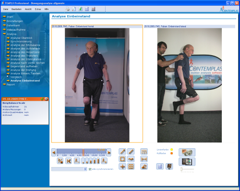Open the dropdown below the playback controls
Image resolution: width=240 pixels, height=191 pixels.
pyautogui.click(x=69, y=169)
